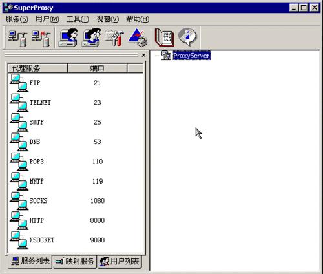Image resolution: width=323 pixels, height=274 pixels.
Task: Click the FTP service computer icon
Action: tap(19, 83)
